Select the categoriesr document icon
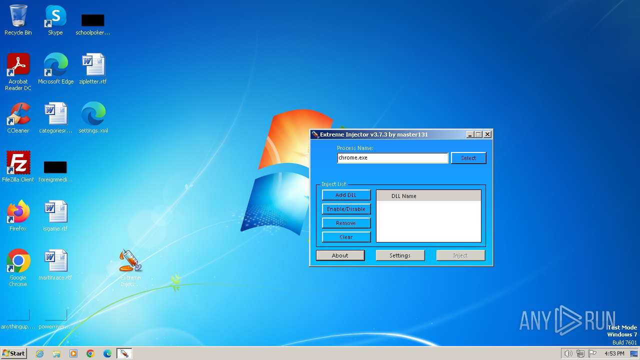The width and height of the screenshot is (640, 360). click(55, 117)
